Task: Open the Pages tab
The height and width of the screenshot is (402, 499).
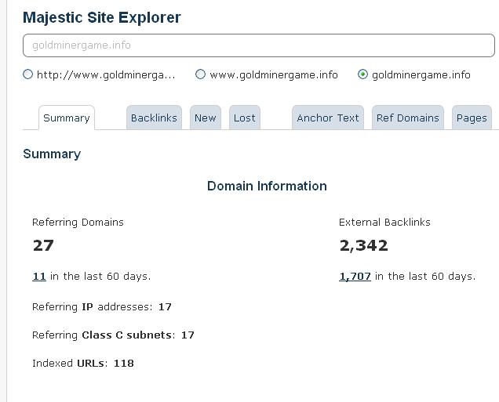Action: tap(472, 118)
